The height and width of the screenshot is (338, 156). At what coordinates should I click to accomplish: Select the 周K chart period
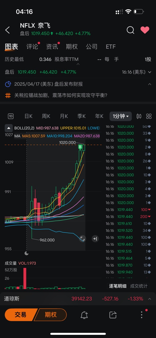(x=46, y=116)
